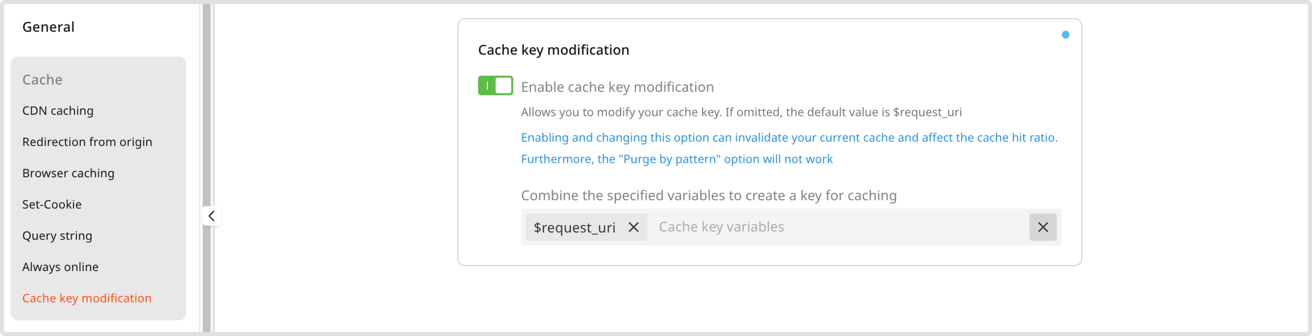Image resolution: width=1312 pixels, height=336 pixels.
Task: Select Cache key modification in sidebar
Action: [x=87, y=298]
